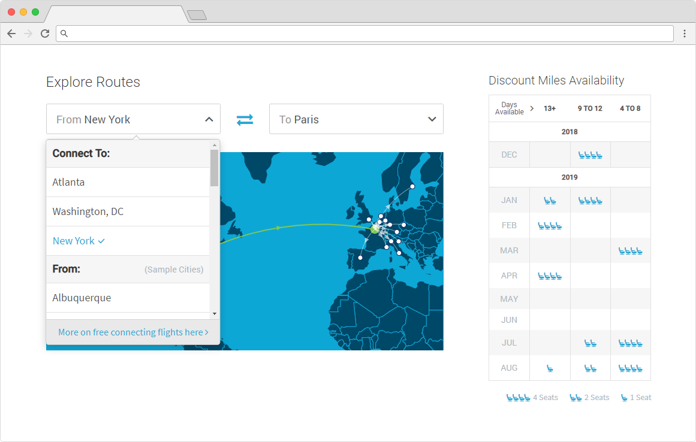The image size is (696, 442).
Task: Click the green Paris marker on the map
Action: pyautogui.click(x=373, y=229)
